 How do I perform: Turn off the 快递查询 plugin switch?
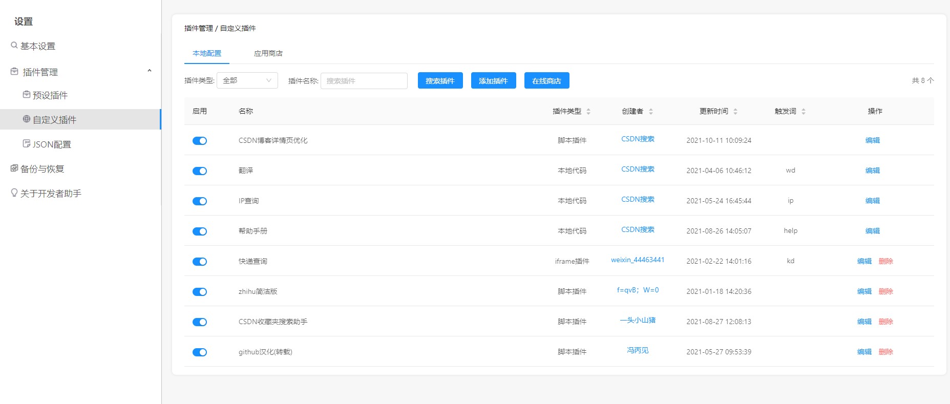click(200, 262)
